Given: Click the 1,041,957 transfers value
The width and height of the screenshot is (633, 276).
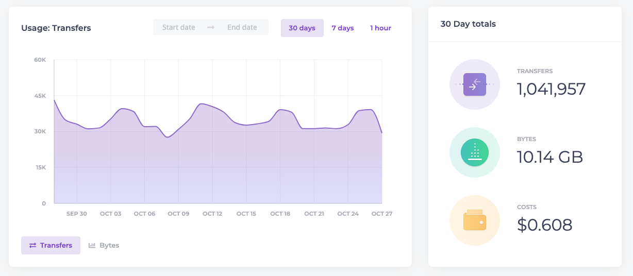Looking at the screenshot, I should (552, 90).
